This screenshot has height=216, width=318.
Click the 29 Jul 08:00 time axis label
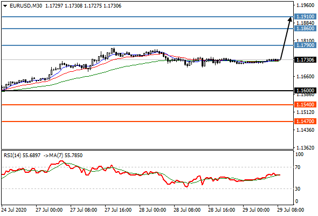click(x=291, y=210)
